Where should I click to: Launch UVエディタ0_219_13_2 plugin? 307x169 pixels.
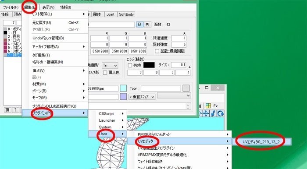pyautogui.click(x=261, y=142)
